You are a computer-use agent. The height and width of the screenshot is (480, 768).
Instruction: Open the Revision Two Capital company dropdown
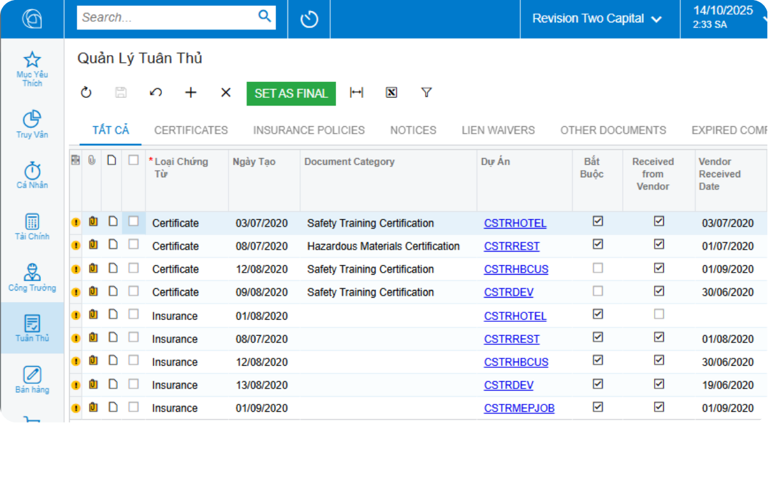click(598, 19)
